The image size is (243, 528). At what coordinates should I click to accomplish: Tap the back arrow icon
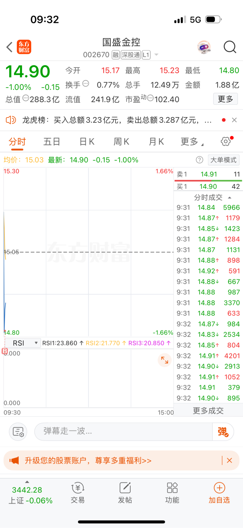pos(9,47)
